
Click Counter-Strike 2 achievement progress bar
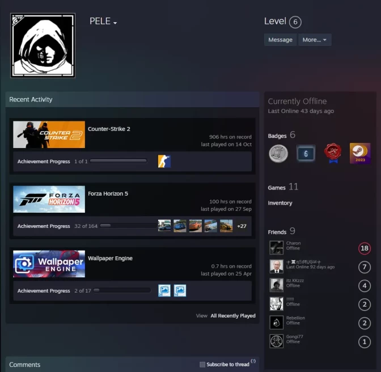(118, 161)
